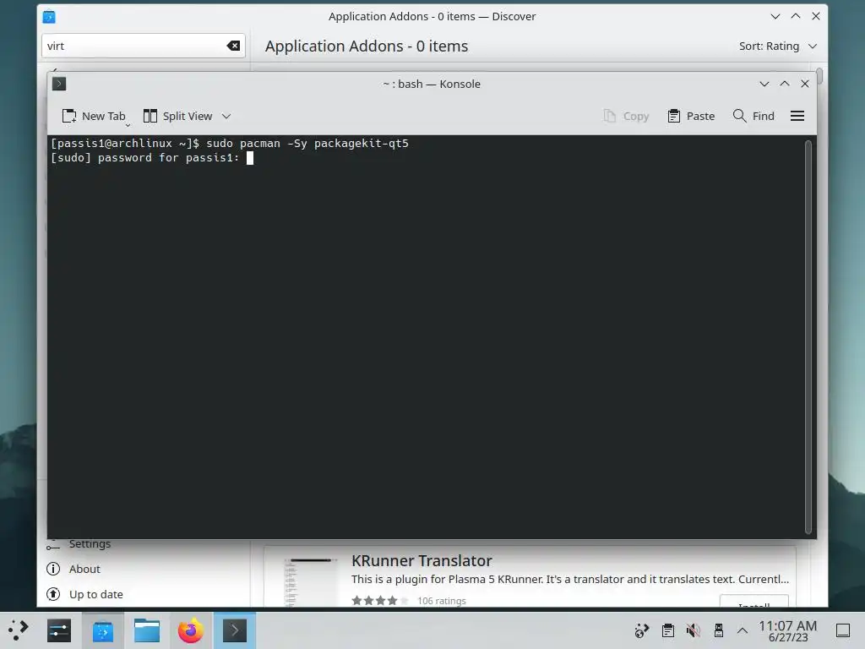Open removable devices tray icon
Viewport: 865px width, 649px height.
click(x=718, y=630)
